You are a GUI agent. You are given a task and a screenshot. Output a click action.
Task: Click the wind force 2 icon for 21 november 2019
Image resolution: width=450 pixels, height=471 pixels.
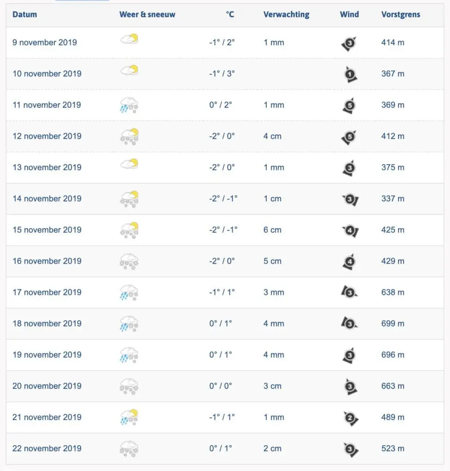351,418
